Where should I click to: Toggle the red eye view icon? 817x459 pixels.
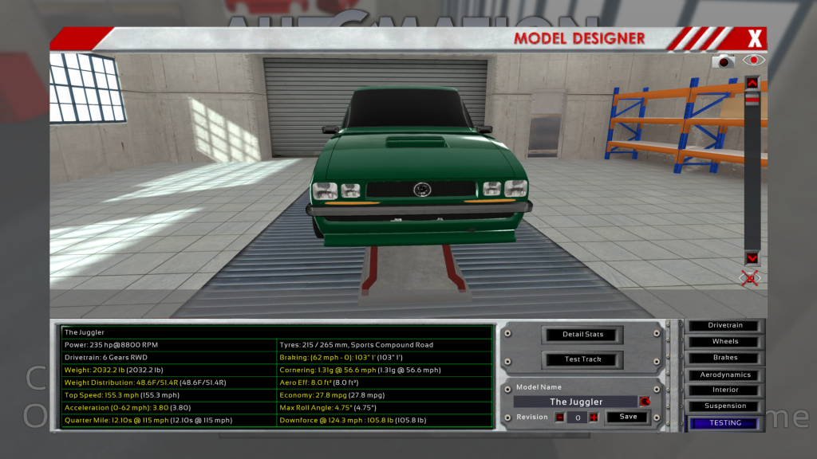[x=753, y=60]
